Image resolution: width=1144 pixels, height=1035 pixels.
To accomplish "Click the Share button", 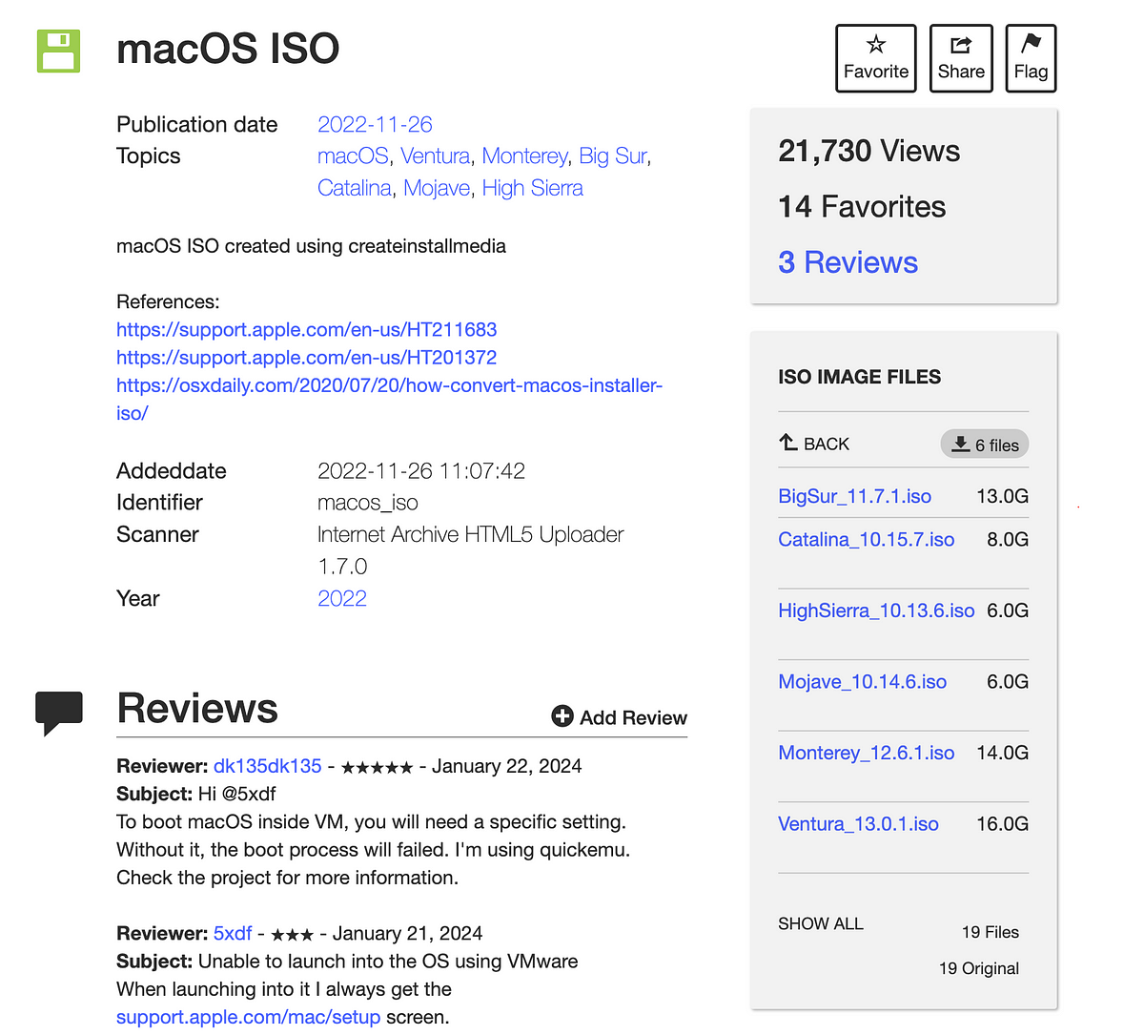I will pos(961,58).
